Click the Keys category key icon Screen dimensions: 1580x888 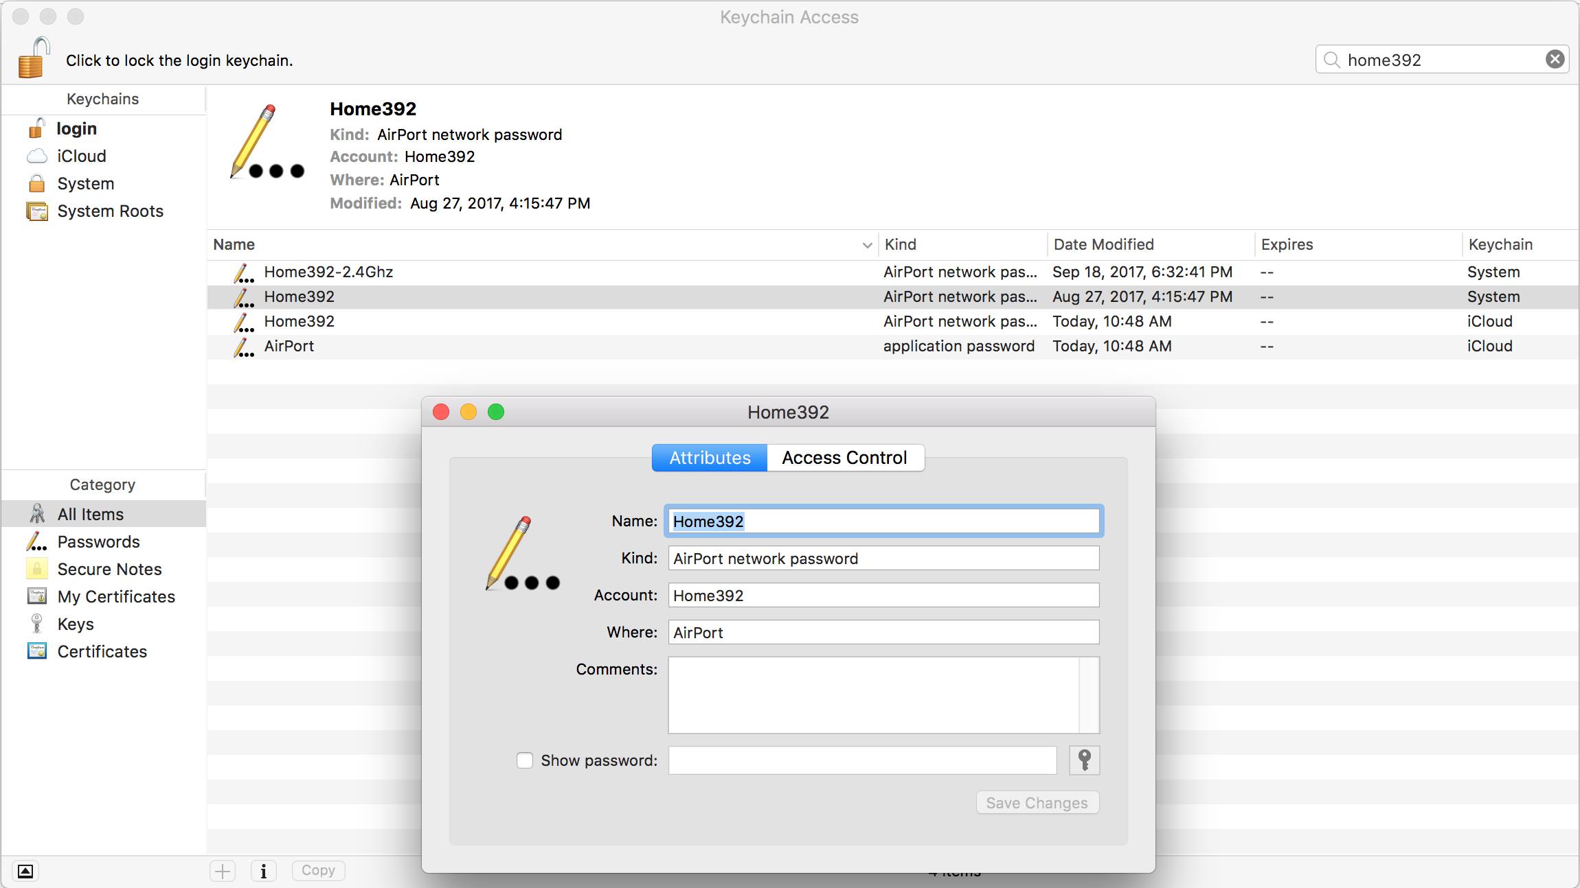click(36, 624)
